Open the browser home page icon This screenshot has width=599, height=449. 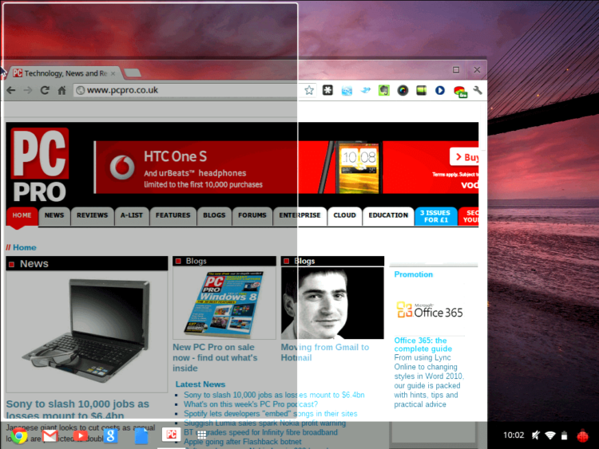tap(61, 90)
